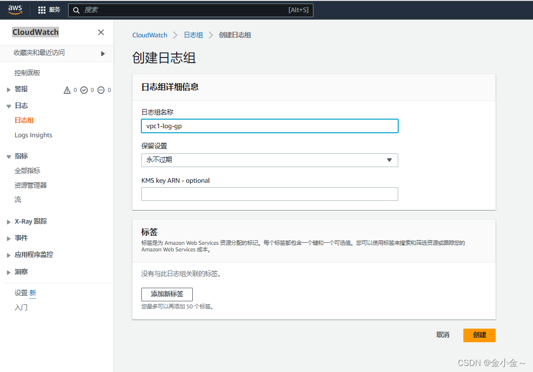Viewport: 533px width, 372px height.
Task: Open 全部指标 in the sidebar
Action: tap(27, 171)
